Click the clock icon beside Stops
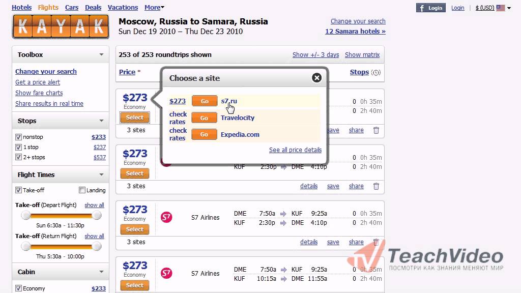 (376, 72)
